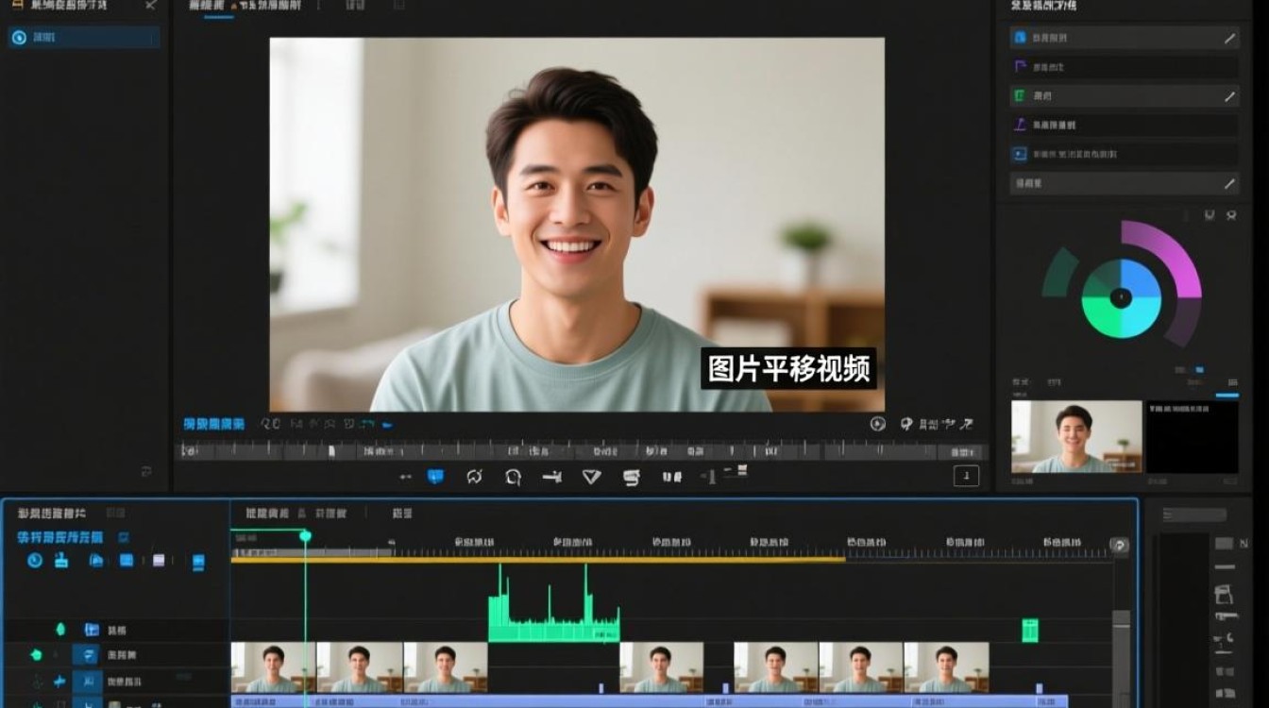
Task: Click the purple underlined icon of the fourth effect row
Action: coord(1020,125)
